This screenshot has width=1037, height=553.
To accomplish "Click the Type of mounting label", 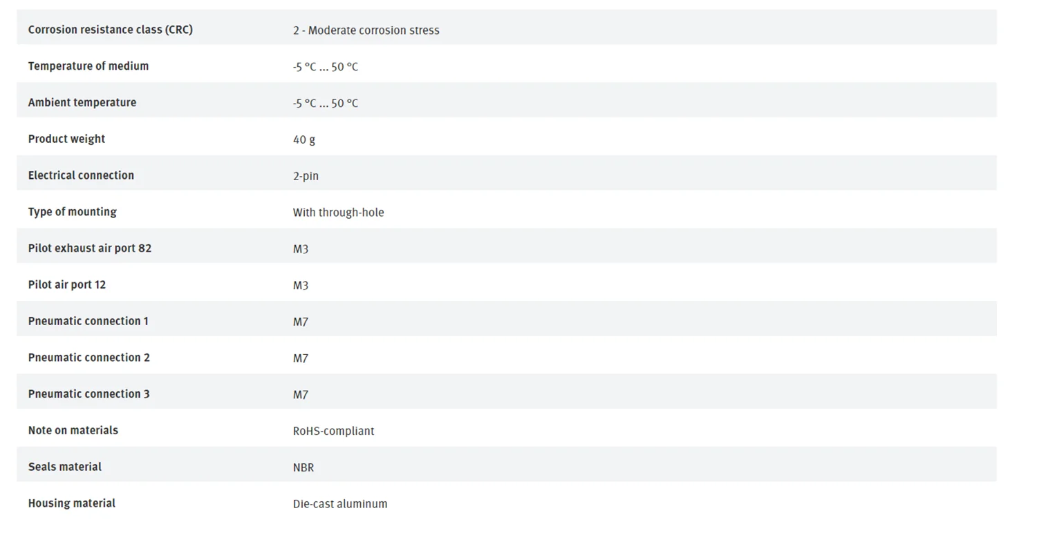I will click(x=72, y=212).
